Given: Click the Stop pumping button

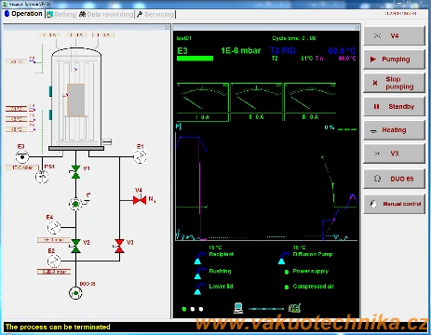Looking at the screenshot, I should (394, 83).
